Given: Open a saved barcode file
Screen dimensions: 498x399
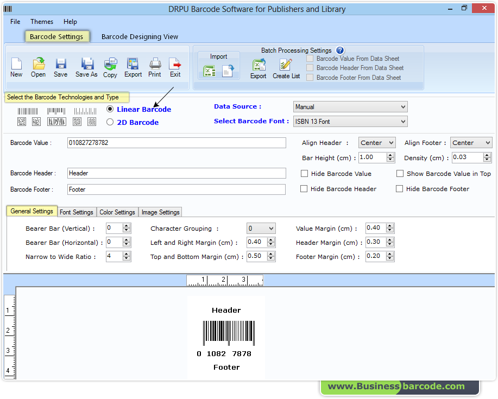Looking at the screenshot, I should 38,67.
